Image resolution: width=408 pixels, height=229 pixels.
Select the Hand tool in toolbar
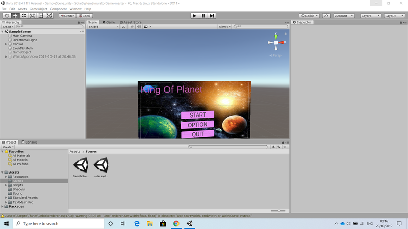click(x=7, y=16)
